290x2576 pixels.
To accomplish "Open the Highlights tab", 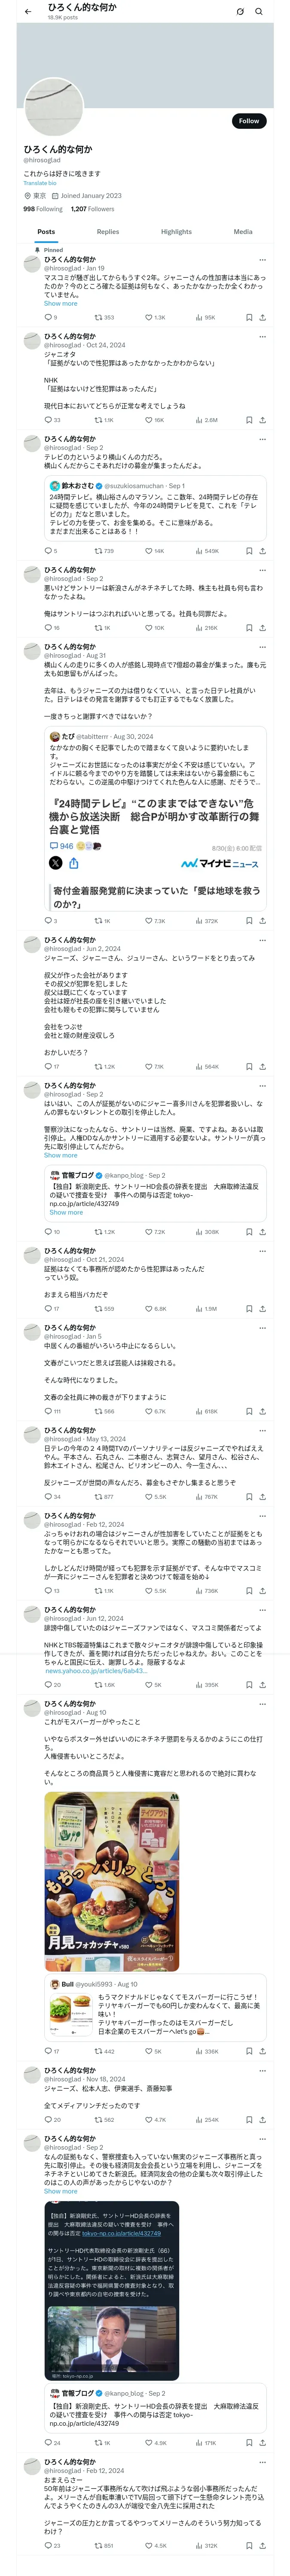I will (x=176, y=231).
